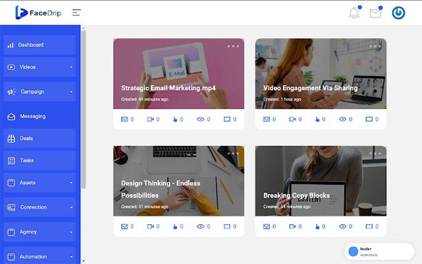This screenshot has height=264, width=422.
Task: Open the Strategic Email Marketing.mp4 thumbnail
Action: [179, 74]
